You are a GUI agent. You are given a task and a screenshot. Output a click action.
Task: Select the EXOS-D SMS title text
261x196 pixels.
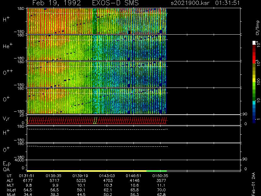coord(115,3)
